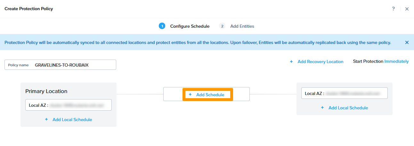
Task: Dismiss the blue sync info banner
Action: tap(407, 42)
